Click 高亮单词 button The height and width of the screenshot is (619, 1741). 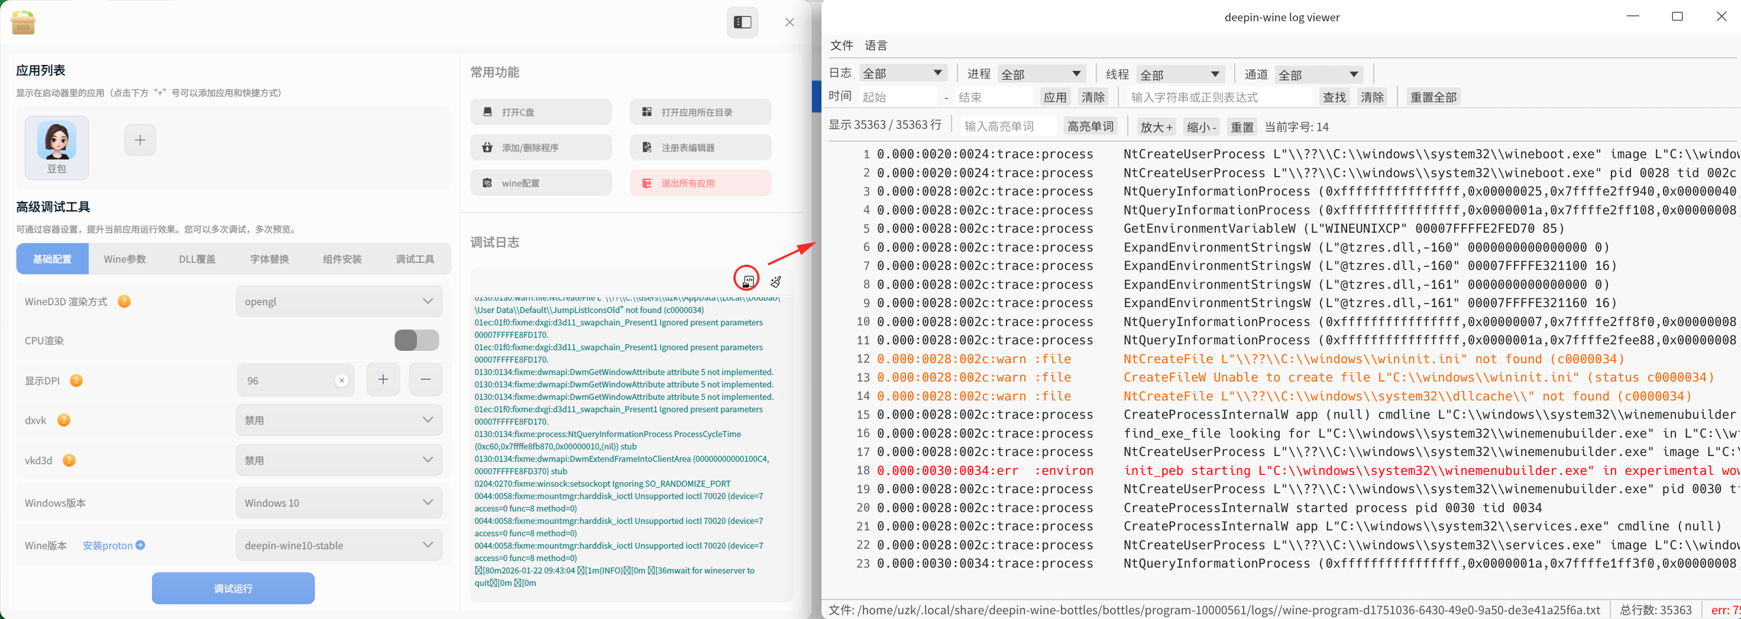click(1090, 126)
